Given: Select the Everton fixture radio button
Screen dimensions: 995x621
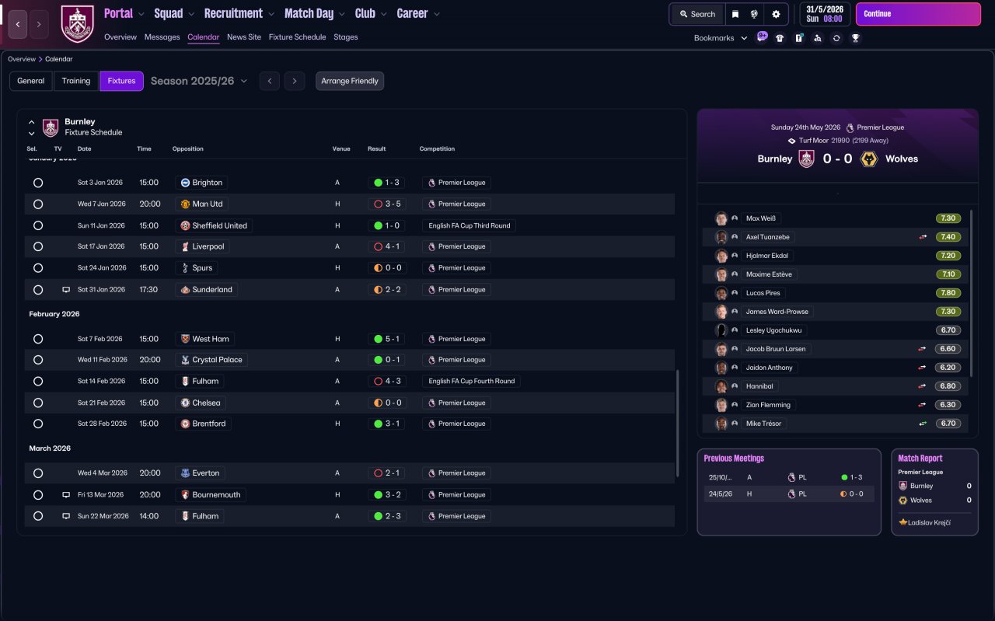Looking at the screenshot, I should click(x=38, y=473).
